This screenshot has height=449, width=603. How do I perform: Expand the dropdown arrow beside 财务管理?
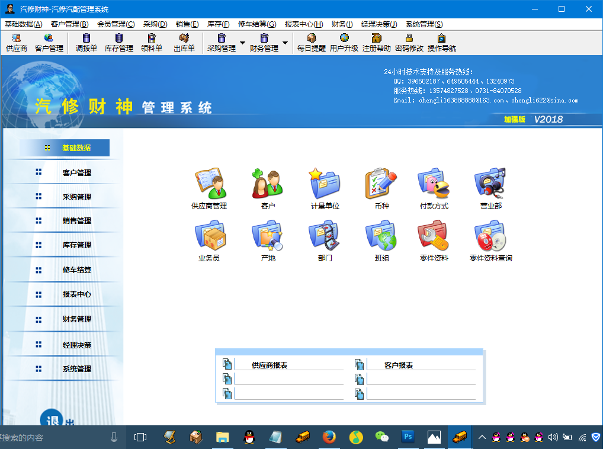[x=285, y=43]
